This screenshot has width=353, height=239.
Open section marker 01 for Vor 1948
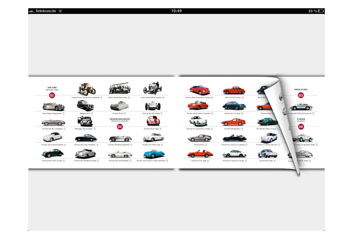pyautogui.click(x=52, y=96)
